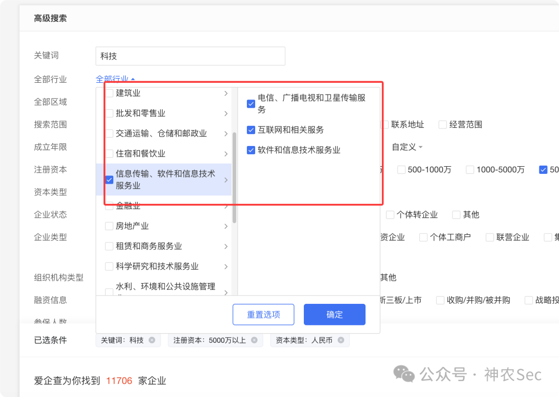Remove the 资本类型: 人民币 filter tag

(341, 340)
